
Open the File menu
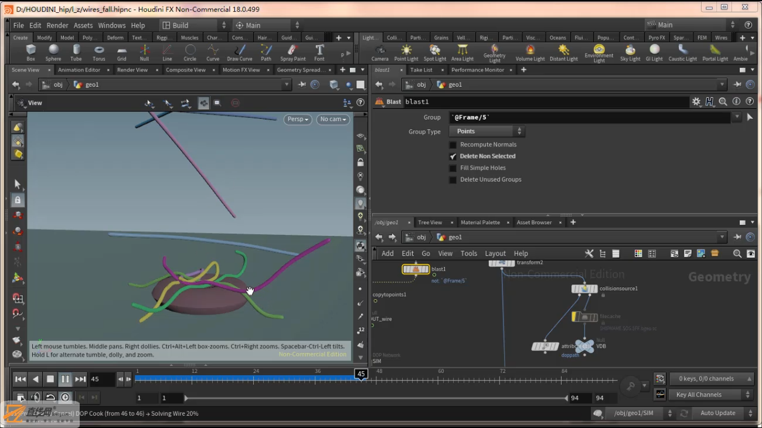pyautogui.click(x=19, y=25)
